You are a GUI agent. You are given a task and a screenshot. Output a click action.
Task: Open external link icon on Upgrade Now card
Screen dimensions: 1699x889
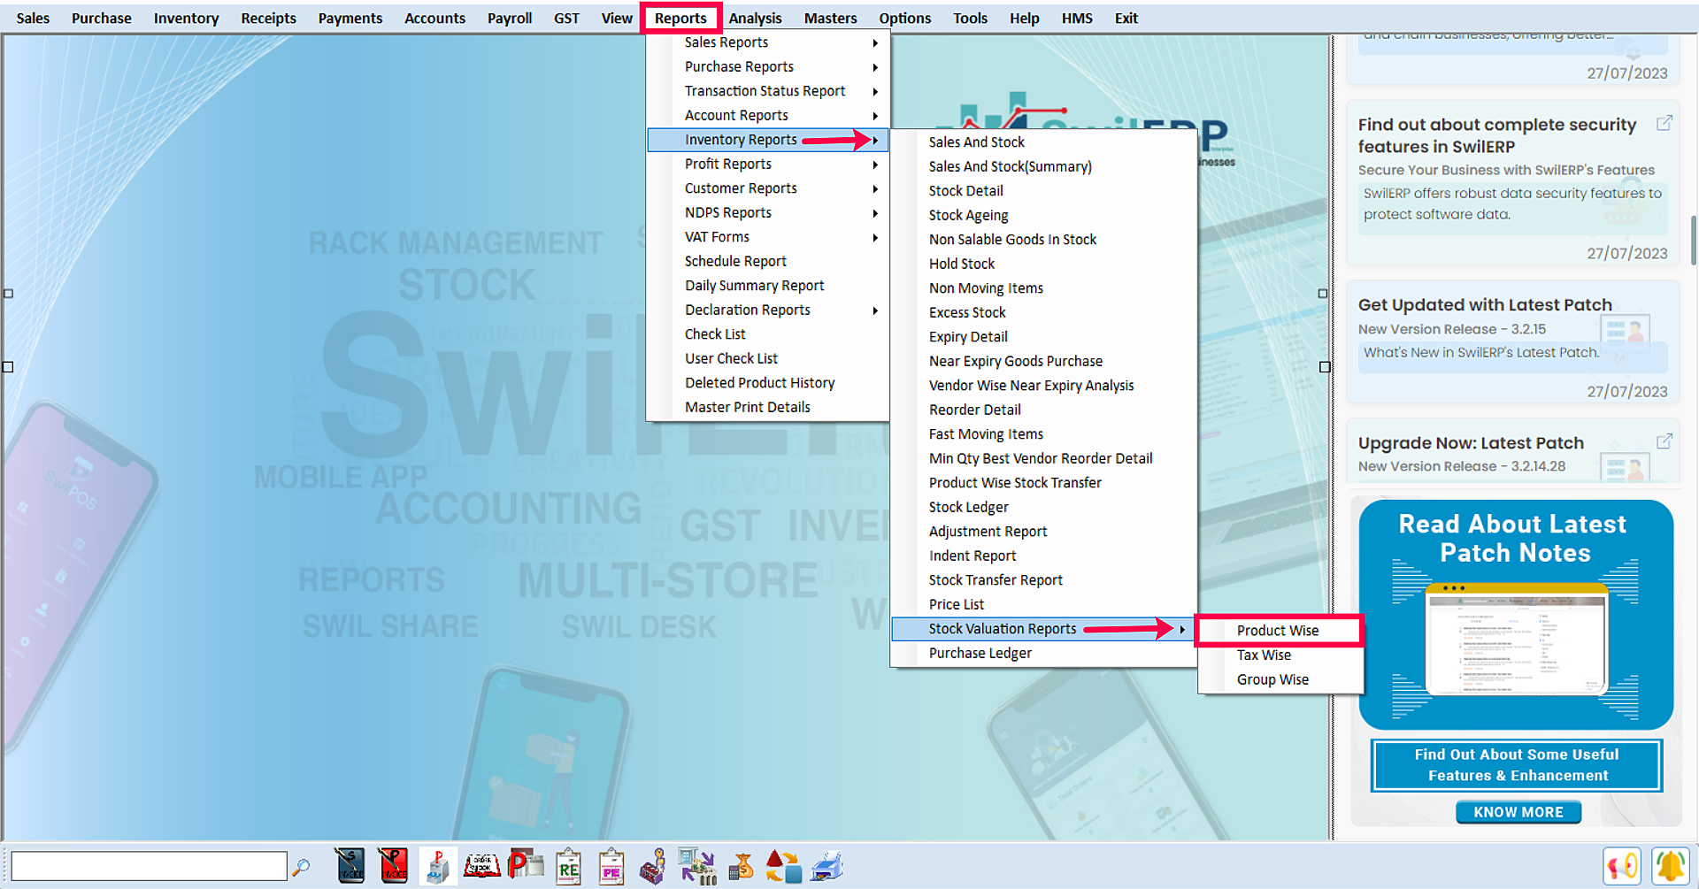tap(1664, 441)
